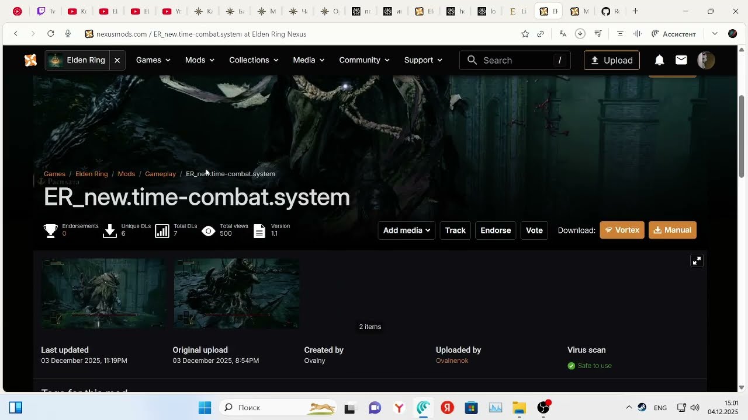
Task: Open Yandex browser red Я taskbar icon
Action: [447, 408]
